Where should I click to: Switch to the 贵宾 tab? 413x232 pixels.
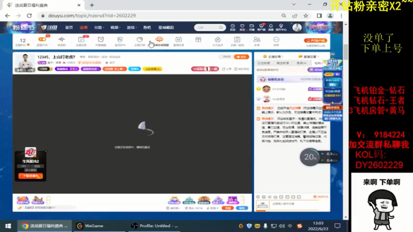301,63
